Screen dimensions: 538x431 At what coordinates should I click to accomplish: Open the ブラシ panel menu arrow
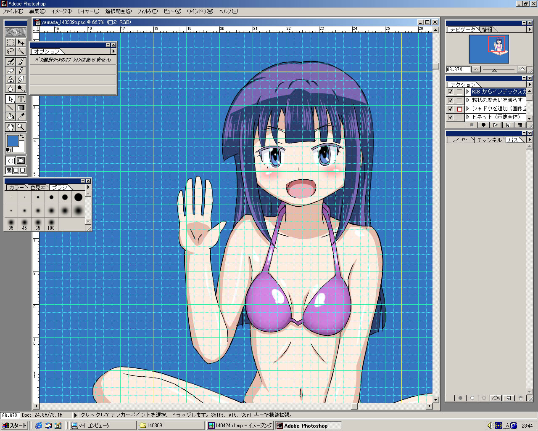88,187
